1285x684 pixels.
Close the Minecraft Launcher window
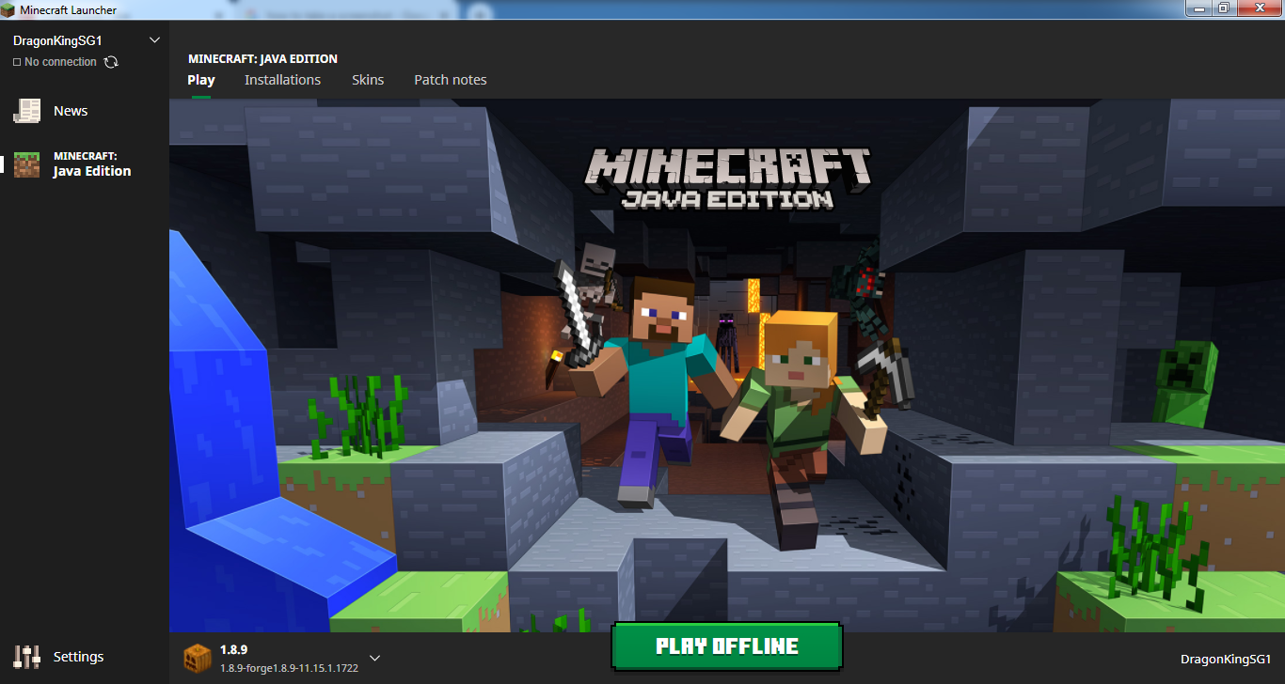(1259, 8)
